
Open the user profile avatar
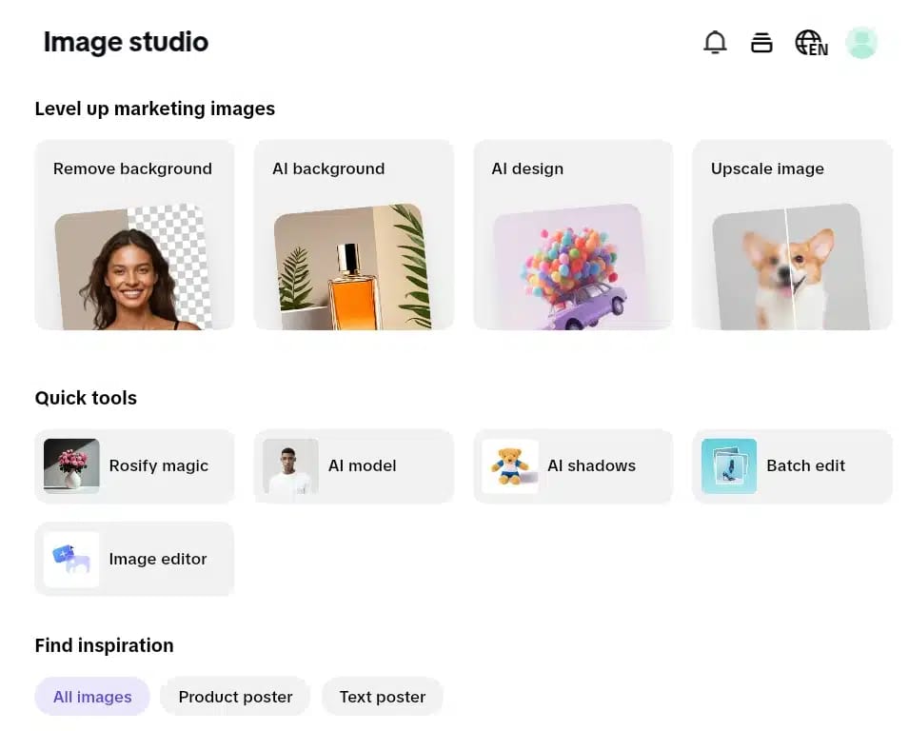coord(860,42)
